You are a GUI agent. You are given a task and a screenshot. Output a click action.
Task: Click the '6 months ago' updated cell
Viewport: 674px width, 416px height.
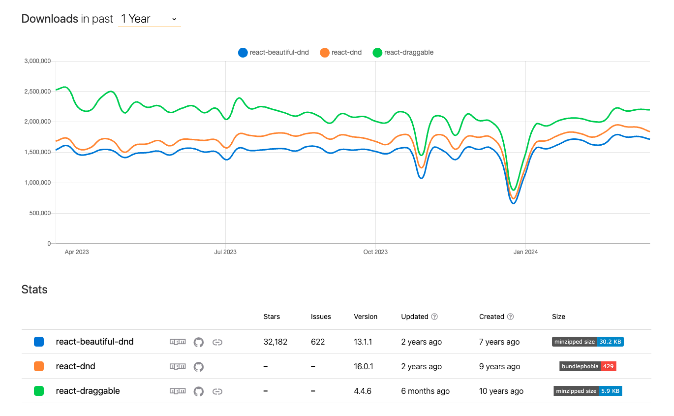click(426, 391)
